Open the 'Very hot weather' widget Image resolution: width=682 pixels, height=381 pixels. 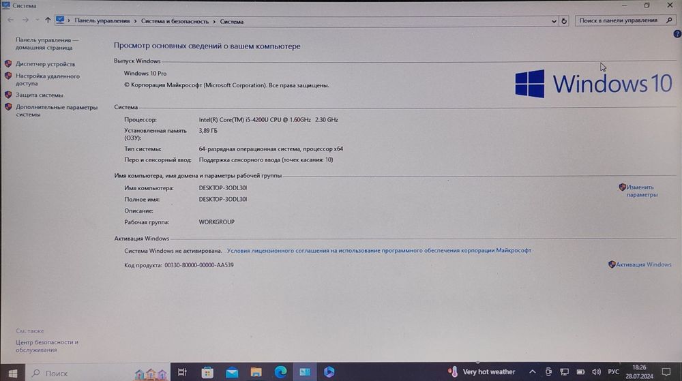pos(481,372)
